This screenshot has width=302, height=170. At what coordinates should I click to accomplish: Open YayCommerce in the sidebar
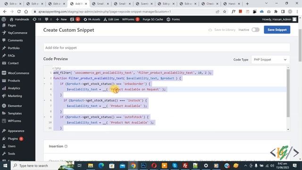click(x=17, y=33)
